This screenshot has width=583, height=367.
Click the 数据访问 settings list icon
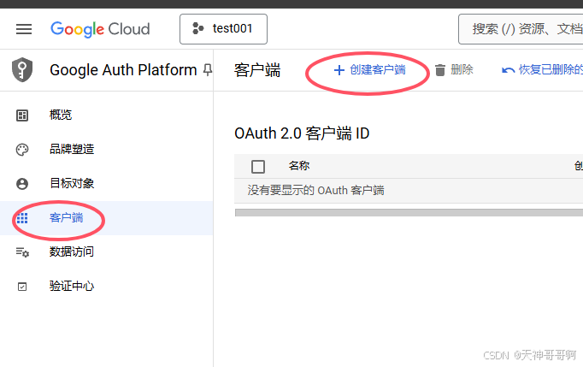point(22,252)
